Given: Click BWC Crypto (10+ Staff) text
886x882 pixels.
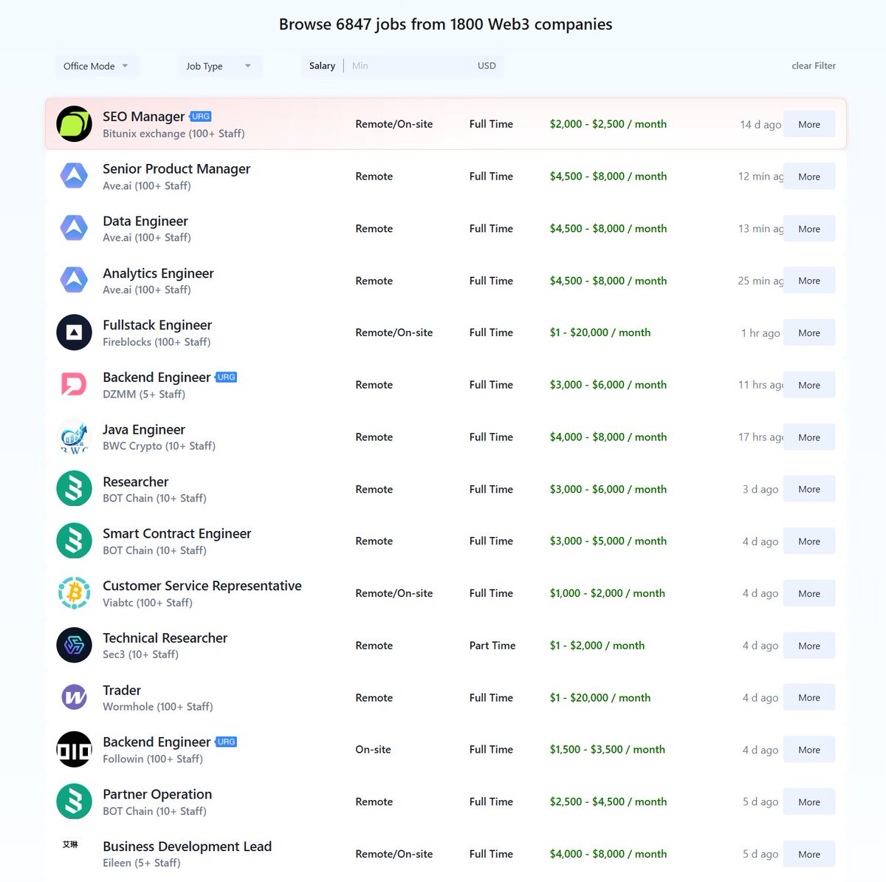Looking at the screenshot, I should 159,446.
